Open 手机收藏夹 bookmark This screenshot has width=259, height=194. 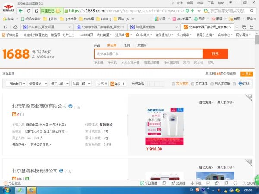tap(31, 19)
